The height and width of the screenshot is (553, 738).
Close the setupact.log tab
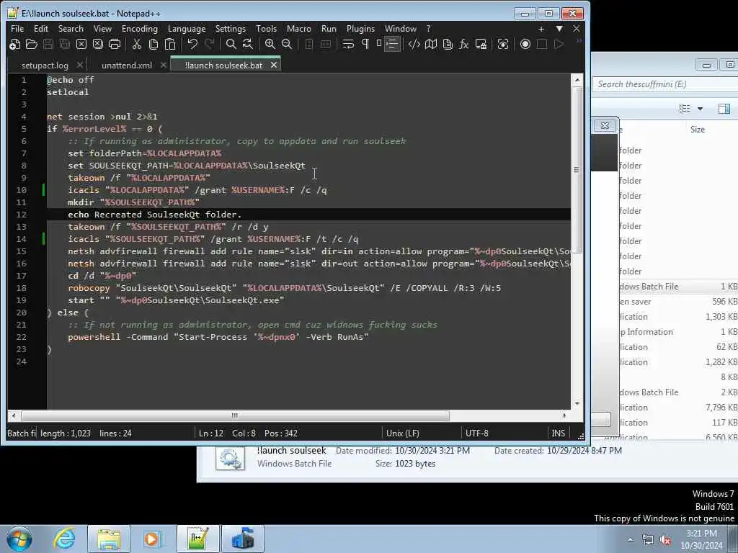click(x=79, y=65)
